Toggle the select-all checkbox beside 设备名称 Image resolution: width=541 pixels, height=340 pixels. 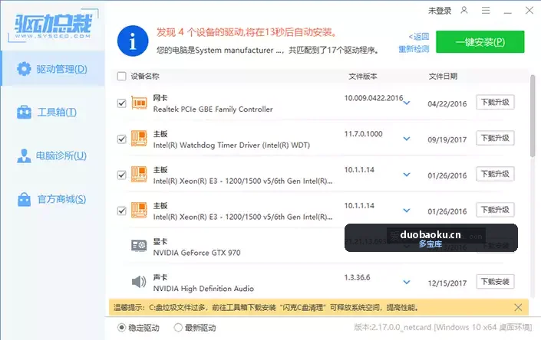[121, 76]
